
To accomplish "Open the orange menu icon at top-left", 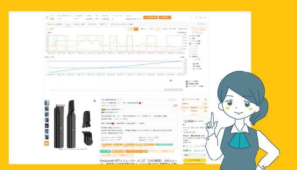I will (x=47, y=17).
